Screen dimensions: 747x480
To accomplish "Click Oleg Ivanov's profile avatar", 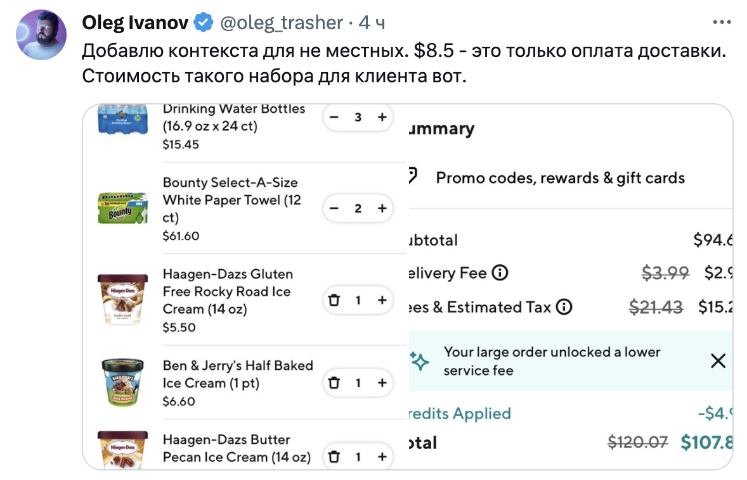I will tap(41, 35).
